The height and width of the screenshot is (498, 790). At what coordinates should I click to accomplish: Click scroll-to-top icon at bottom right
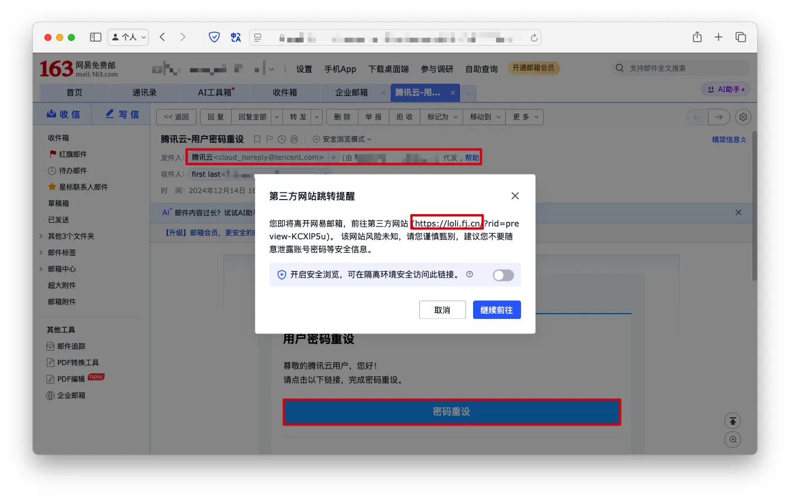coord(733,421)
